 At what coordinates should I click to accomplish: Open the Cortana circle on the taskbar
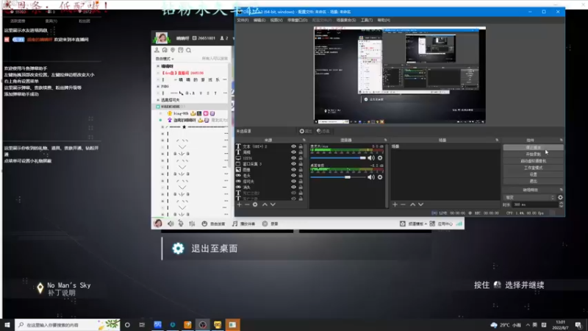[x=127, y=324]
